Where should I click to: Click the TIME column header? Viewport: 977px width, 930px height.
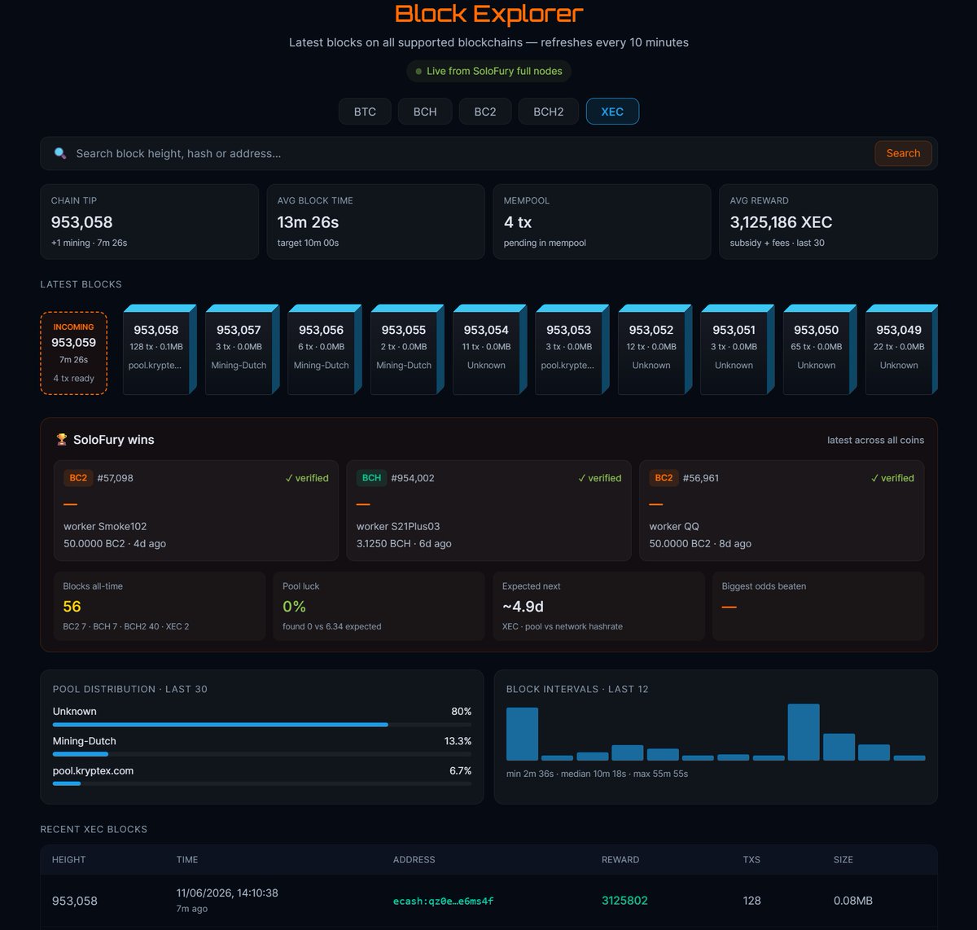pyautogui.click(x=187, y=860)
